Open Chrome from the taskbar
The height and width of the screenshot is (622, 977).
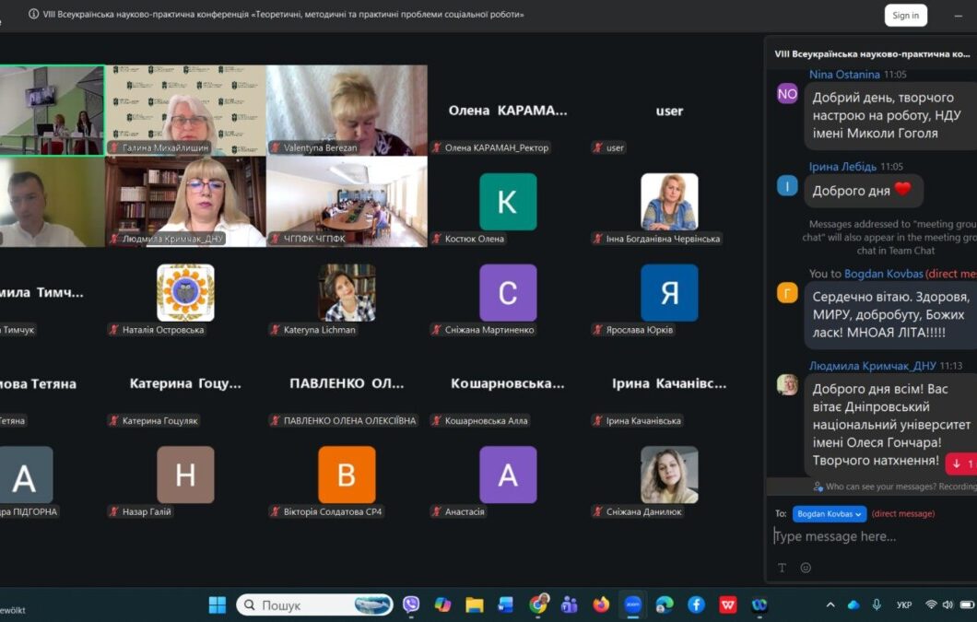tap(538, 604)
